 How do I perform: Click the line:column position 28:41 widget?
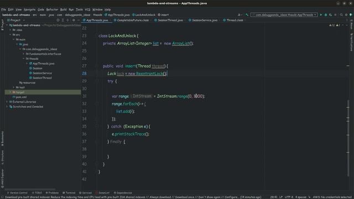(274, 197)
